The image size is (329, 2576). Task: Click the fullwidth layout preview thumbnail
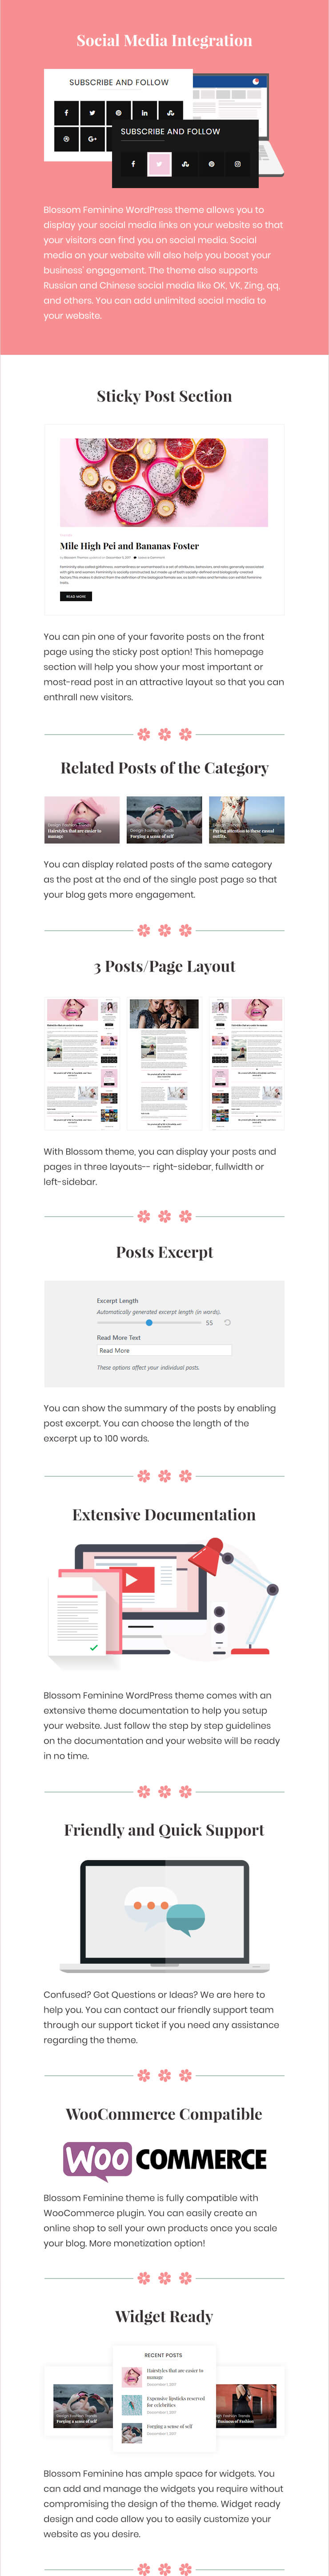(x=164, y=1064)
